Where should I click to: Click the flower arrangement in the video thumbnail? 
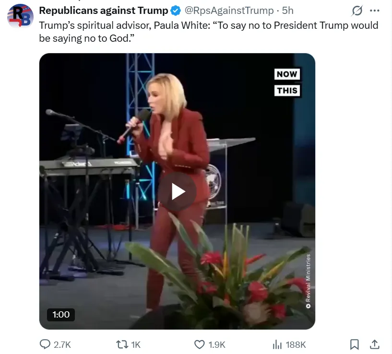click(230, 278)
